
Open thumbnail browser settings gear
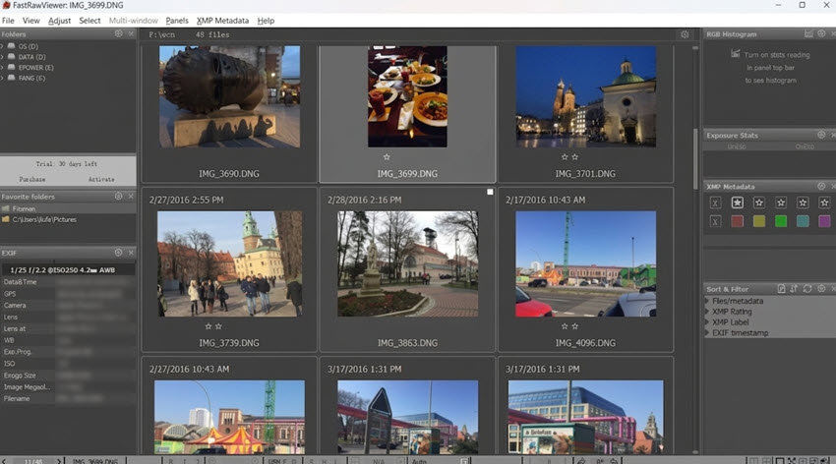pos(685,34)
